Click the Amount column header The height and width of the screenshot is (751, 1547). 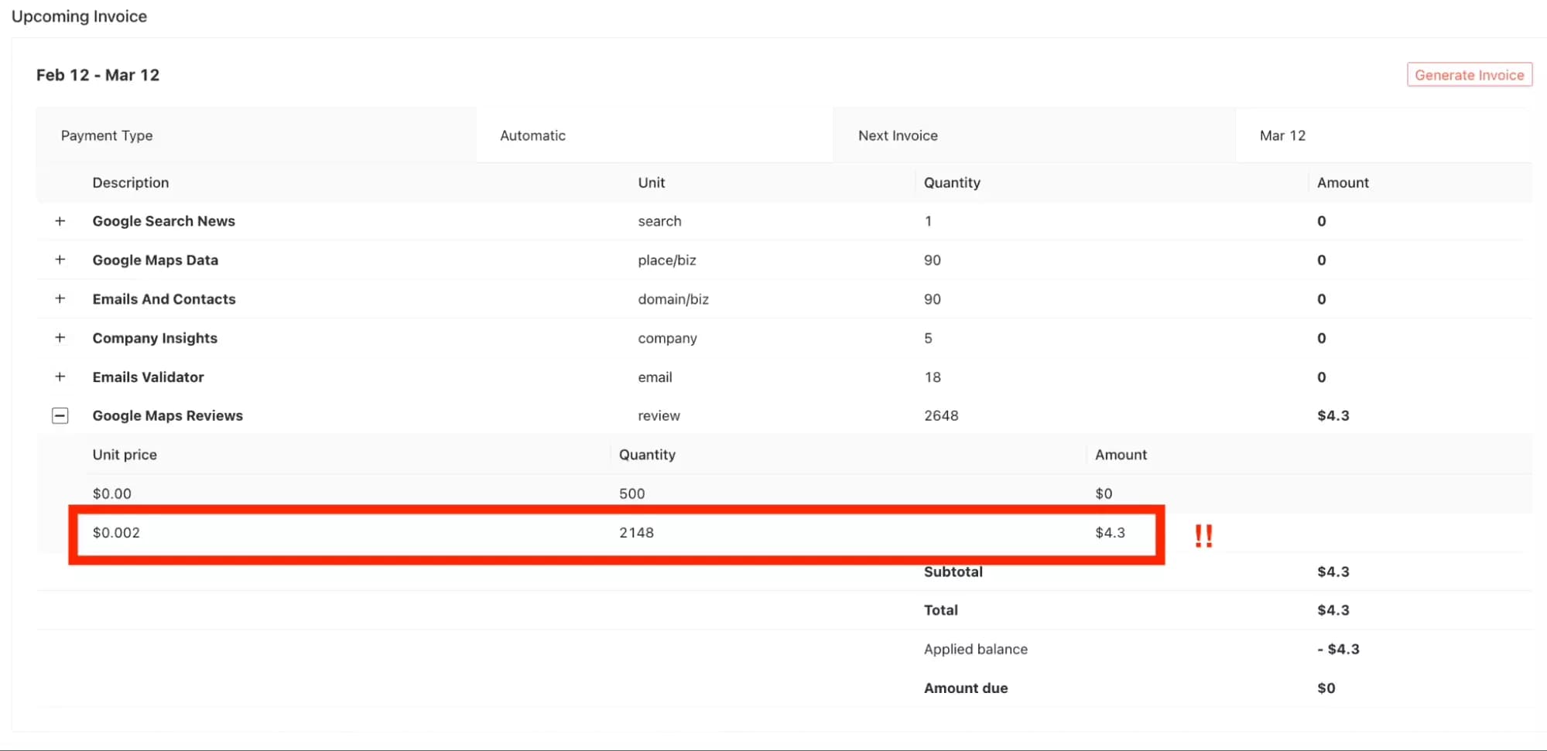[x=1342, y=183]
